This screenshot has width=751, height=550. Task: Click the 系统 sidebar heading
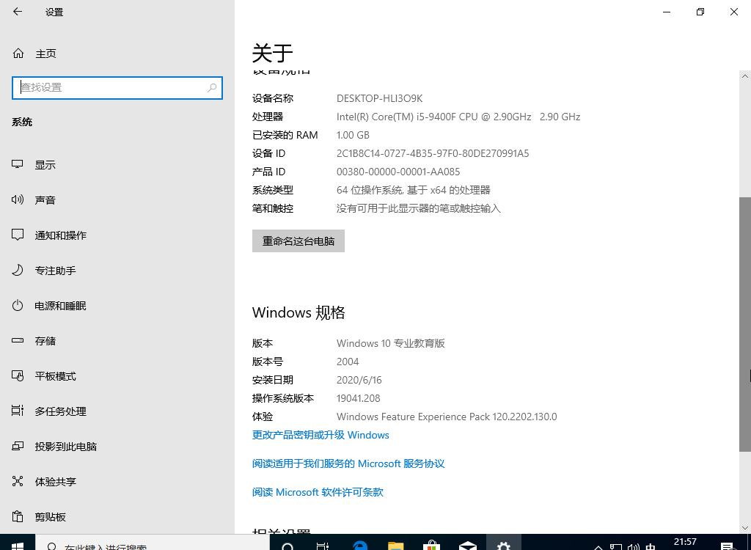22,122
